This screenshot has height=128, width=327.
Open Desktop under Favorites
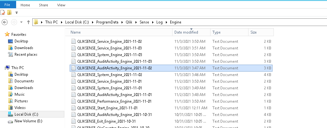click(21, 41)
